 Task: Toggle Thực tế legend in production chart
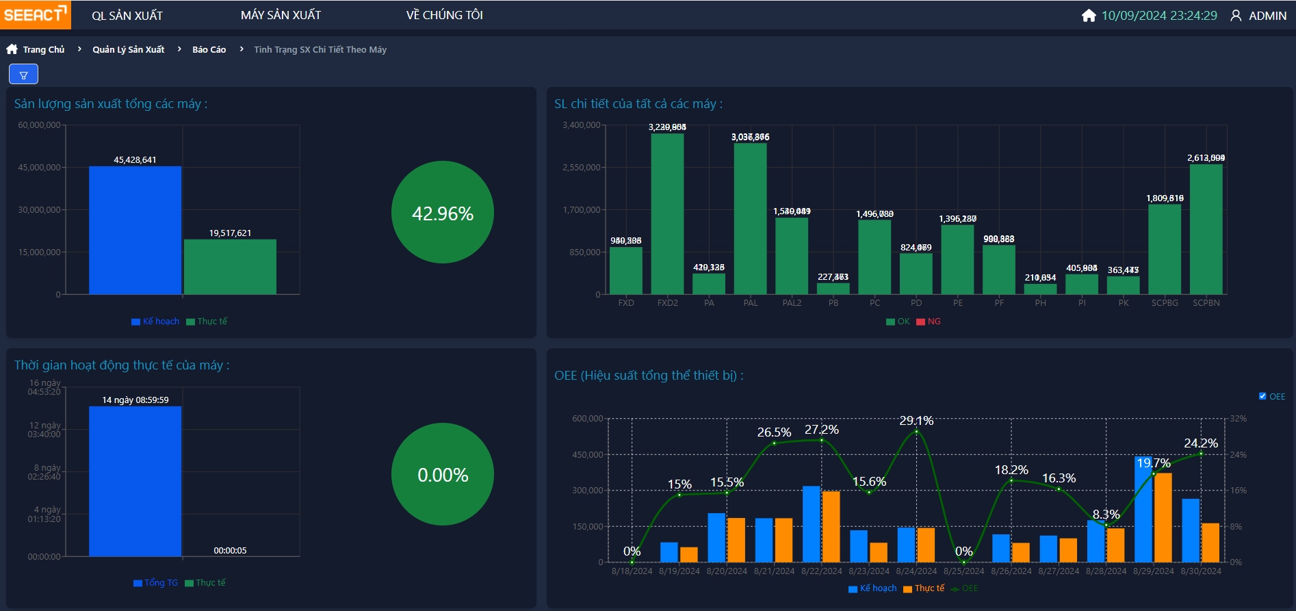207,322
